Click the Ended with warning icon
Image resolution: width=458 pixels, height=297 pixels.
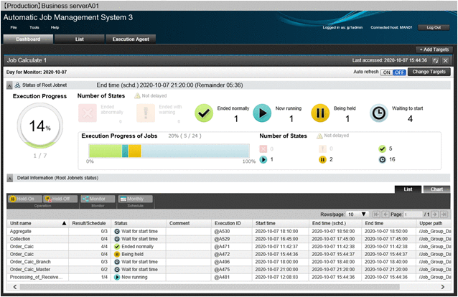click(x=146, y=113)
